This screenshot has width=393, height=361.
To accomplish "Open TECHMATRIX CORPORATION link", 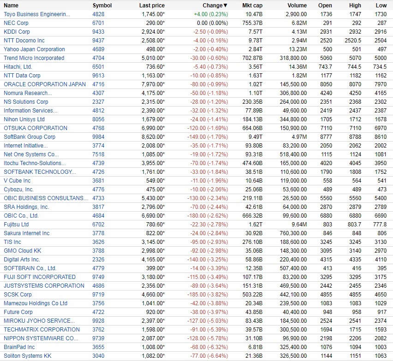I will click(42, 330).
